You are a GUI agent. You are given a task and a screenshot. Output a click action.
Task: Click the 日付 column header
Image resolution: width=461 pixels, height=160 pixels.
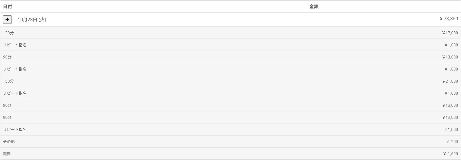coord(8,7)
